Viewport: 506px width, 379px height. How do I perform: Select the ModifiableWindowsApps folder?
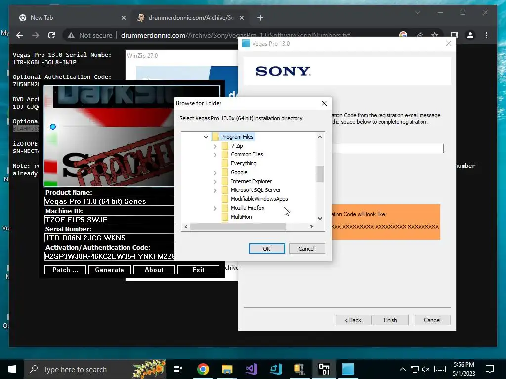coord(259,199)
